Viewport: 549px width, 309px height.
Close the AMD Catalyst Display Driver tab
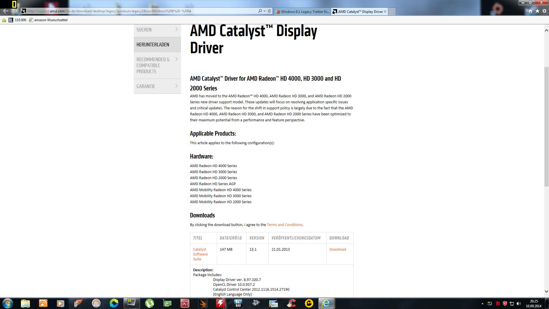[385, 12]
